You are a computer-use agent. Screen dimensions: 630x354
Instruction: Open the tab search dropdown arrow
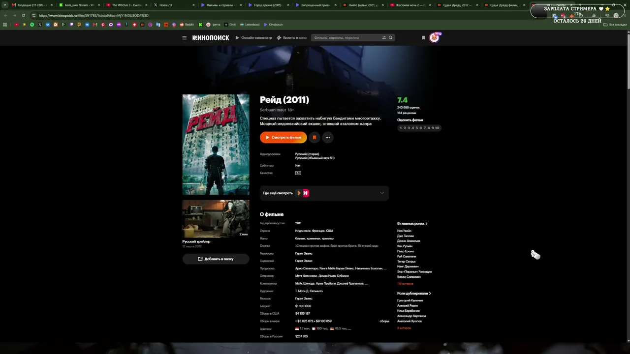pos(5,5)
